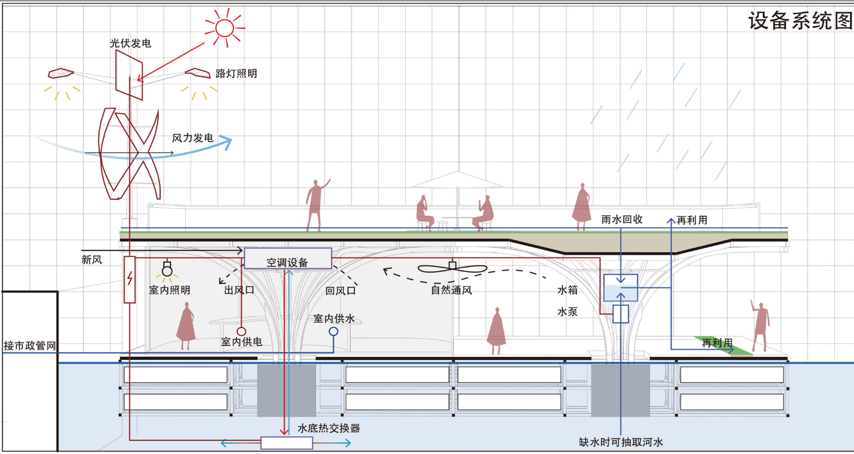The height and width of the screenshot is (454, 854).
Task: Click the 雨水回收 label
Action: [x=622, y=219]
